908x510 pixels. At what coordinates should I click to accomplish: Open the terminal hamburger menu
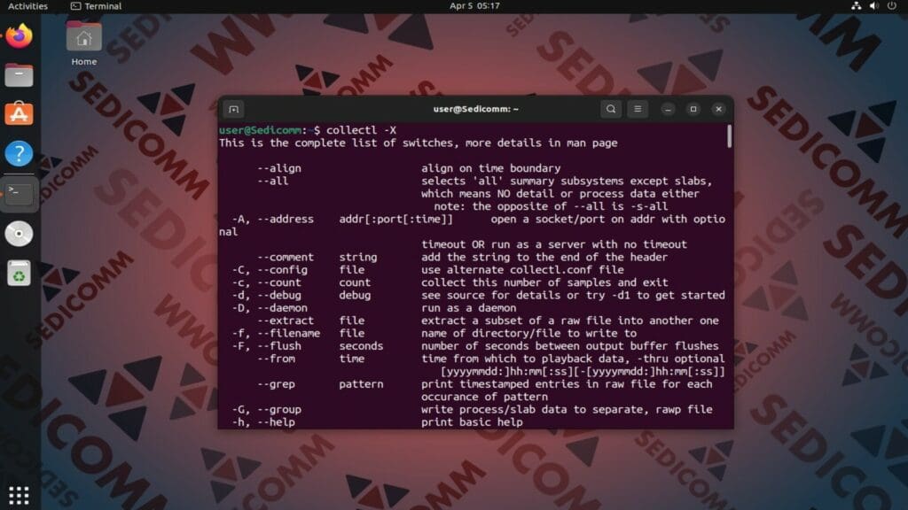638,109
